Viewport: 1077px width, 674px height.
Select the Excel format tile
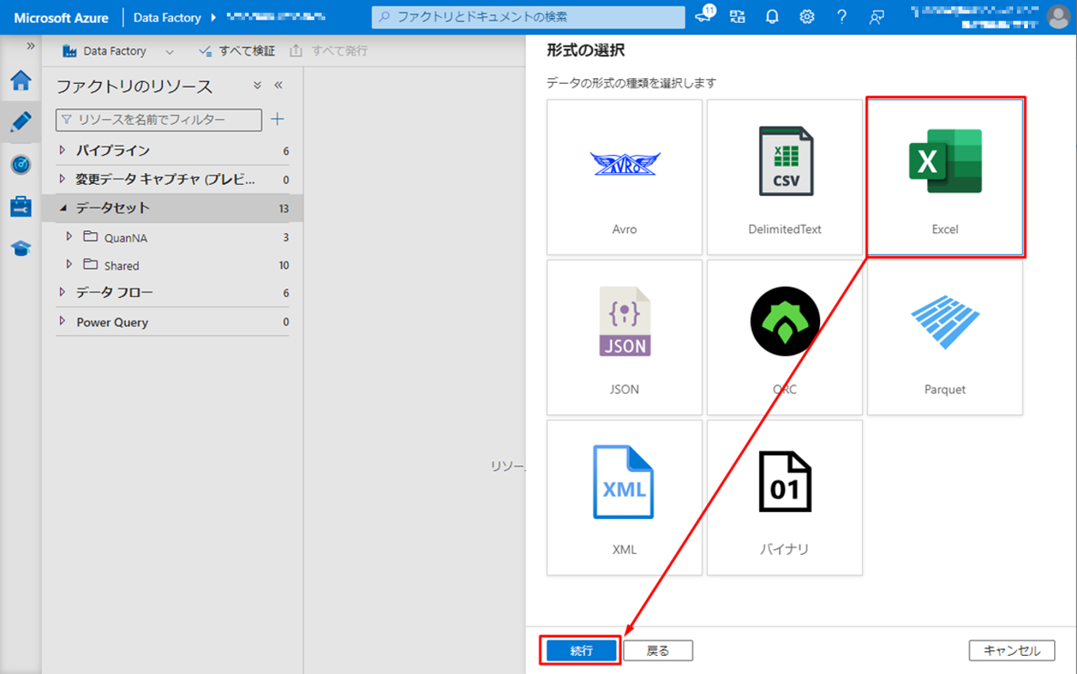click(945, 177)
